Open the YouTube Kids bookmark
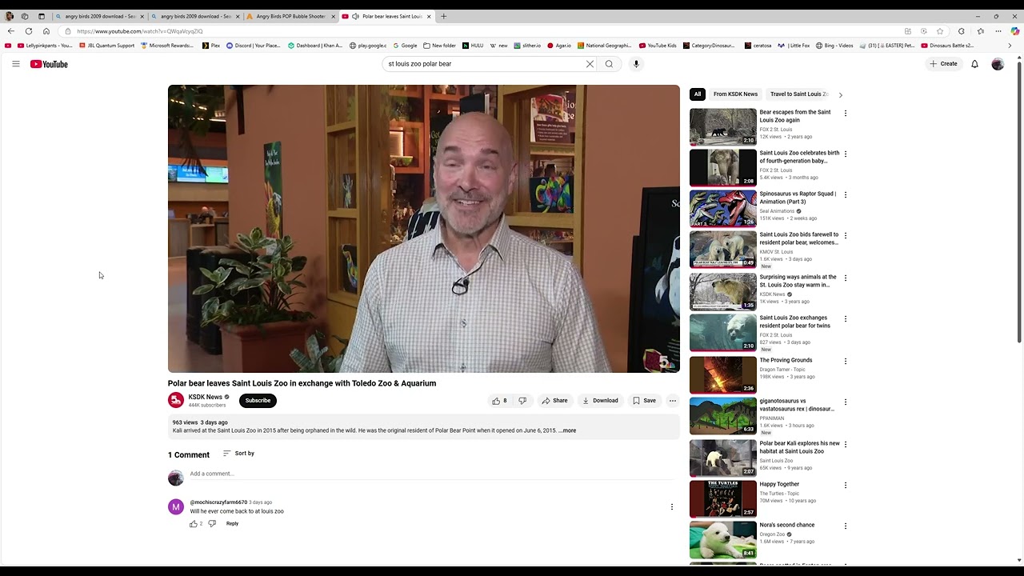 pyautogui.click(x=658, y=46)
